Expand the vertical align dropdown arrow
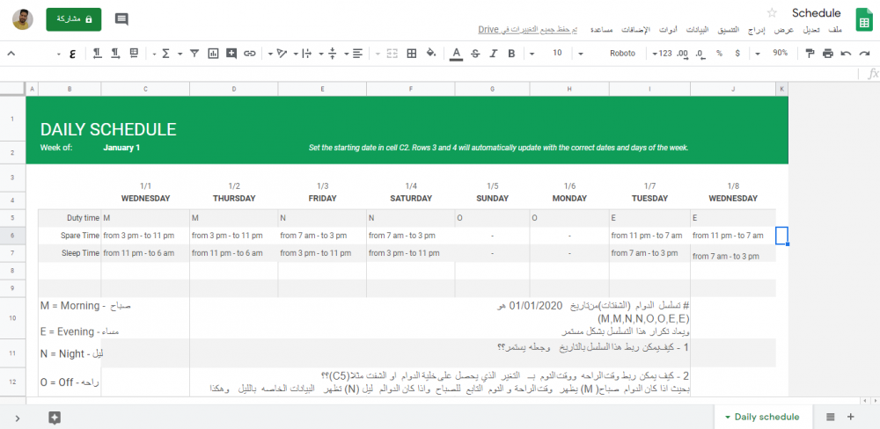The width and height of the screenshot is (880, 429). (321, 54)
